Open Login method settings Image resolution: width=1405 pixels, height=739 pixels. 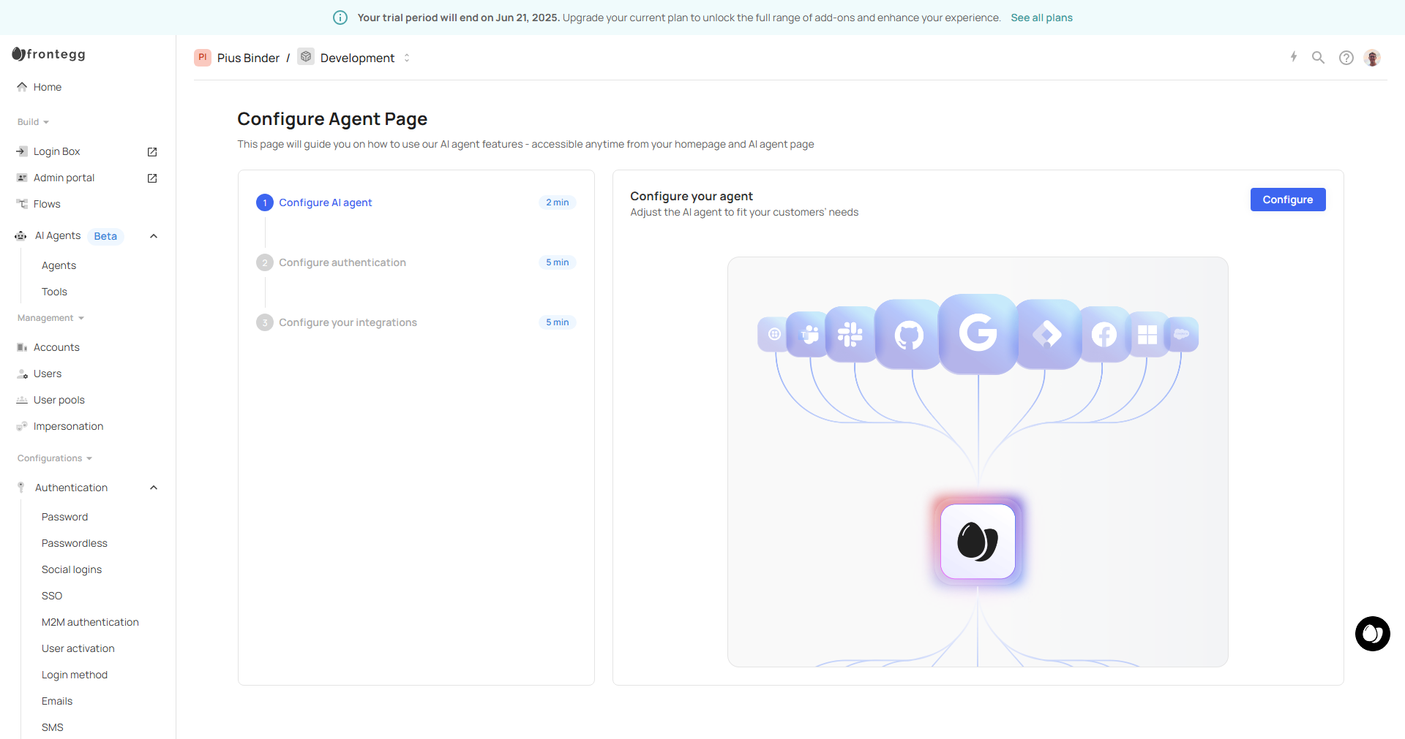coord(75,675)
